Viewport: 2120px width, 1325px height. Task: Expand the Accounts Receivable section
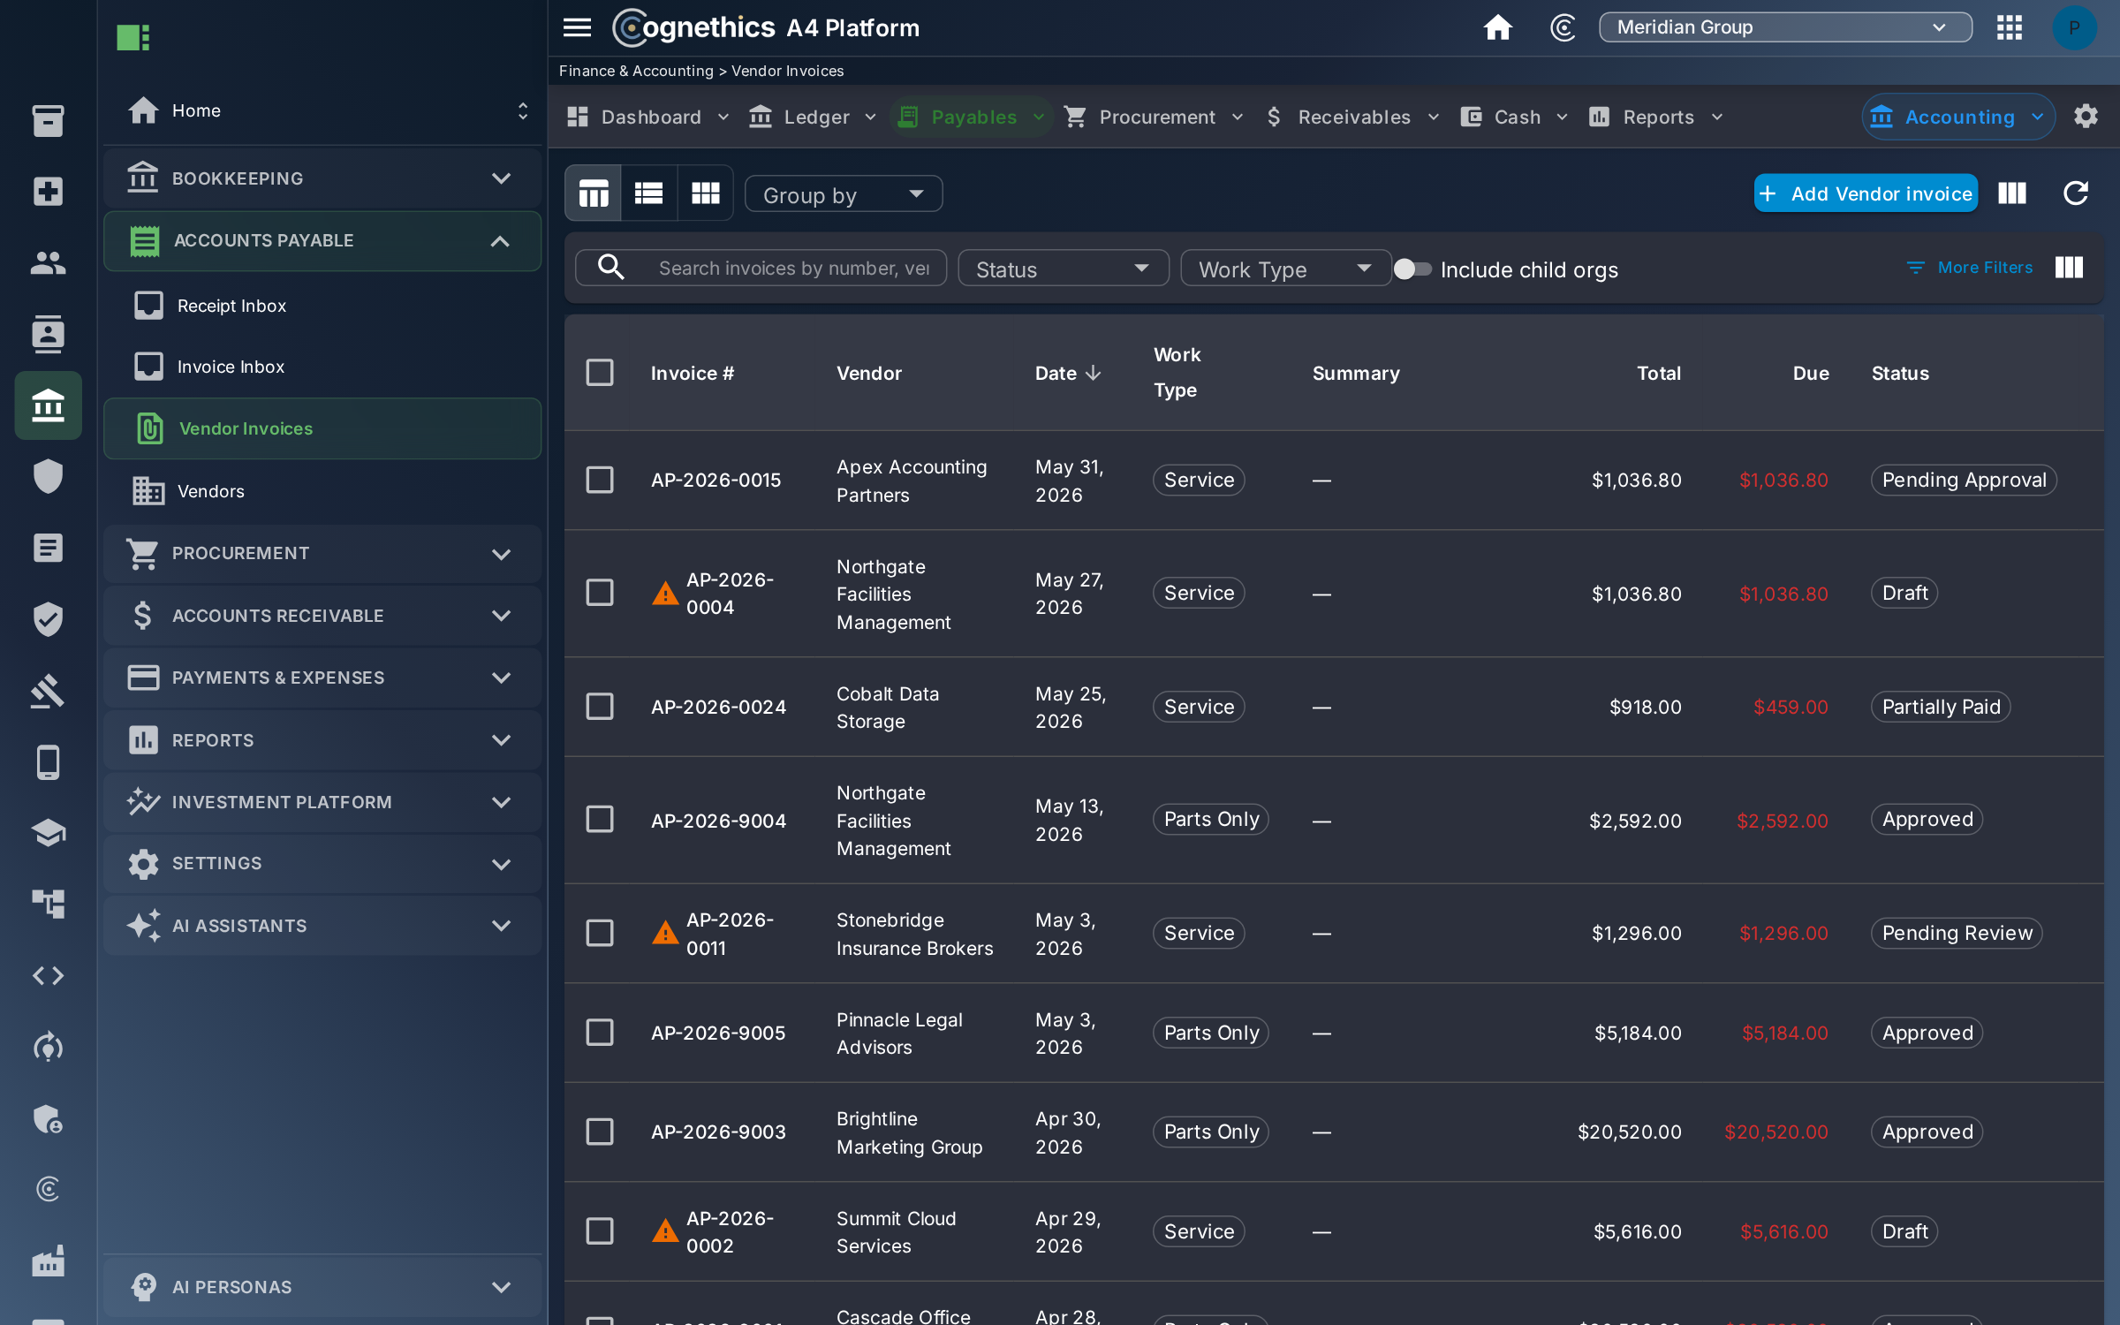pyautogui.click(x=322, y=615)
